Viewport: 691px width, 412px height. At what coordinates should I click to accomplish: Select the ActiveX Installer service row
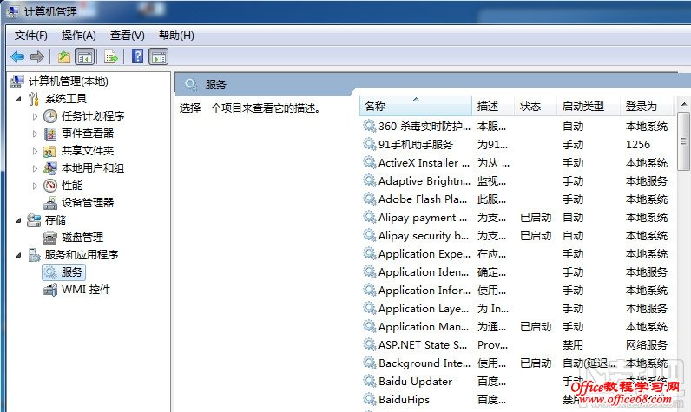[517, 163]
